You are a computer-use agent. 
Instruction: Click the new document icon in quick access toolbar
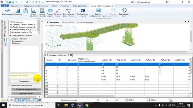pos(7,2)
